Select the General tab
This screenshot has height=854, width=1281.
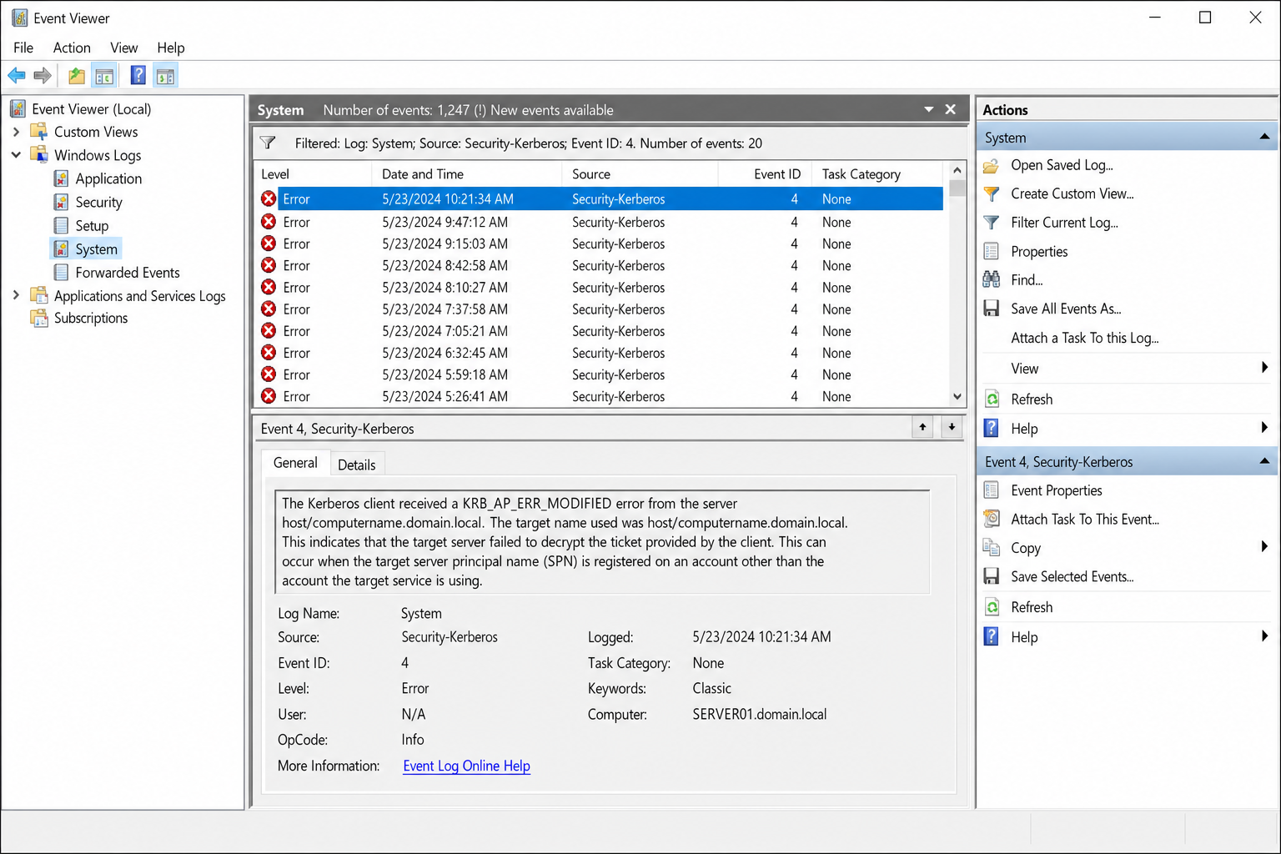[295, 463]
